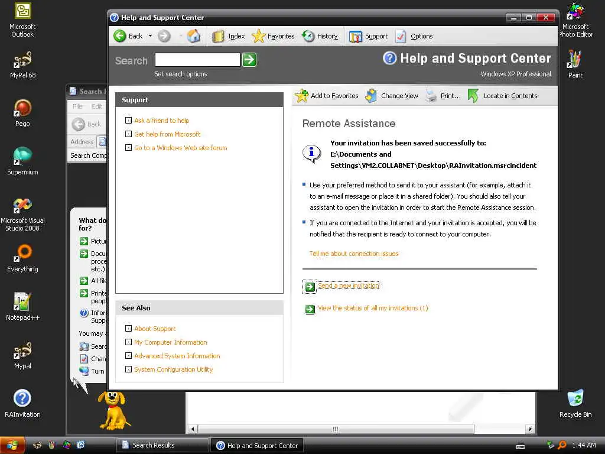This screenshot has width=605, height=454.
Task: Open Ask a friend to help
Action: click(162, 121)
